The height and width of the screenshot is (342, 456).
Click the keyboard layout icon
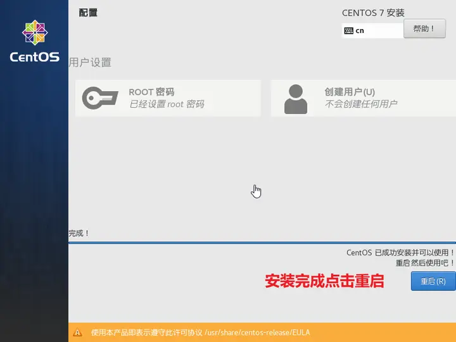pyautogui.click(x=349, y=30)
